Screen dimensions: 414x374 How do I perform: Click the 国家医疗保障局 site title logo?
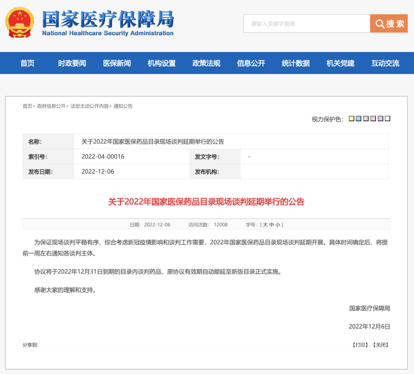click(108, 23)
